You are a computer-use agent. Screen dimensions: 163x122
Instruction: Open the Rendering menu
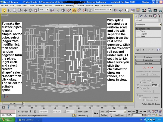coord(70,6)
